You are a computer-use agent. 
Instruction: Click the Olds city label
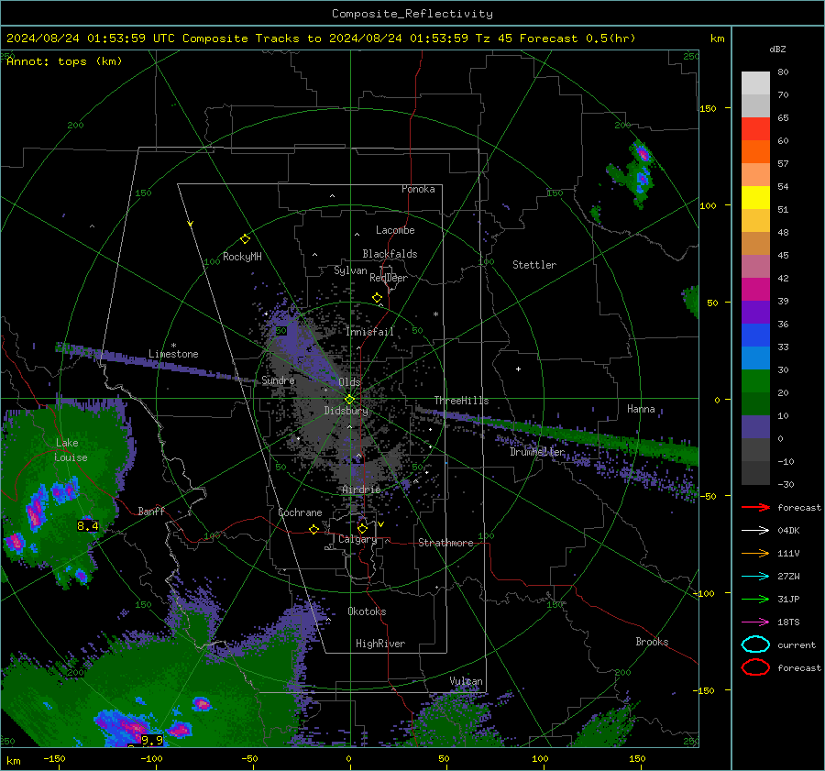click(x=349, y=381)
